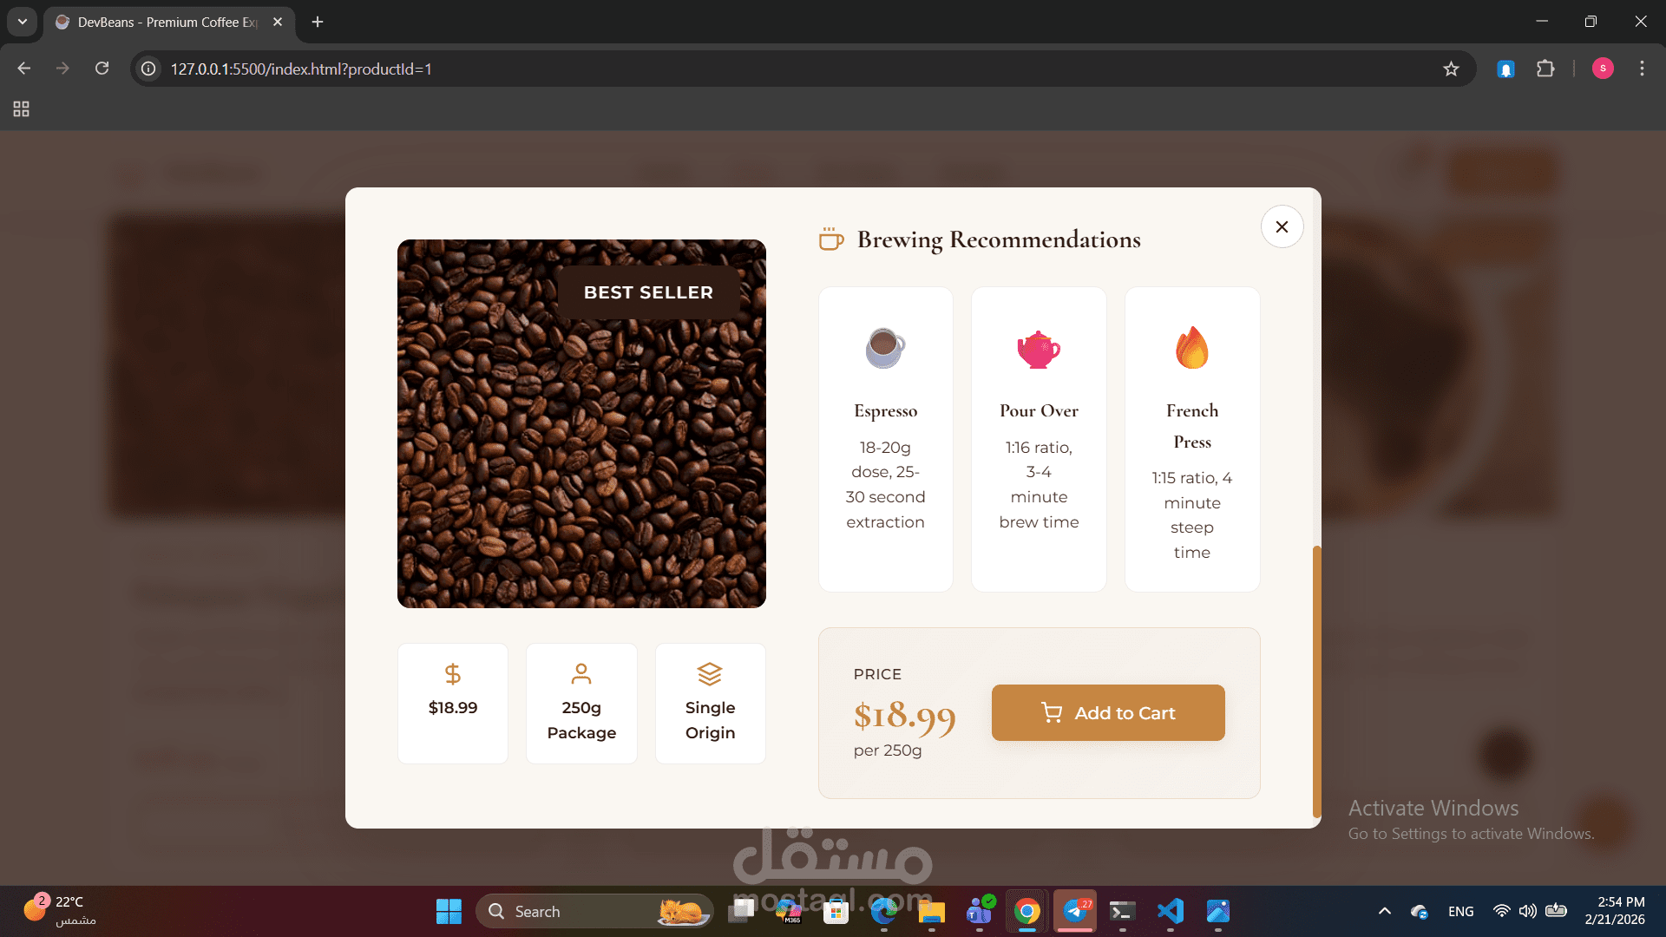
Task: Open the tab search dropdown arrow
Action: (22, 22)
